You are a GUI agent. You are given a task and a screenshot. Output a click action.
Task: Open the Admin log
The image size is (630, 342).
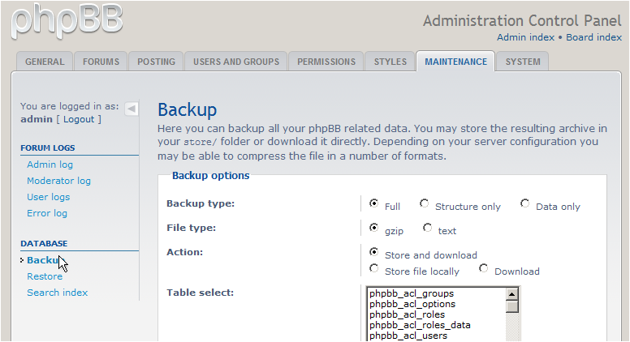50,165
